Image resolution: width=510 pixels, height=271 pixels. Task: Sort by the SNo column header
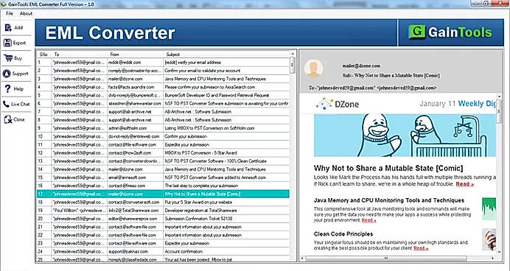pyautogui.click(x=43, y=54)
